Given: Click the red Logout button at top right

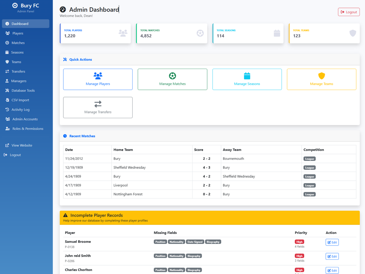Looking at the screenshot, I should (x=349, y=12).
